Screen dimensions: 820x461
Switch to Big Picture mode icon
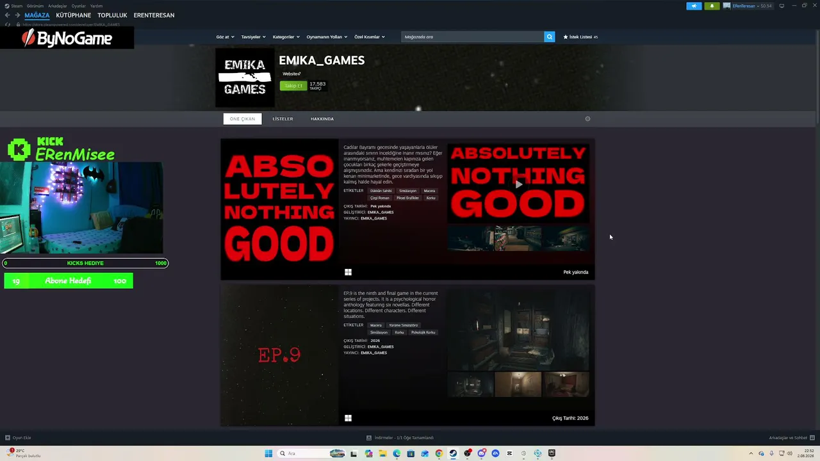[782, 6]
